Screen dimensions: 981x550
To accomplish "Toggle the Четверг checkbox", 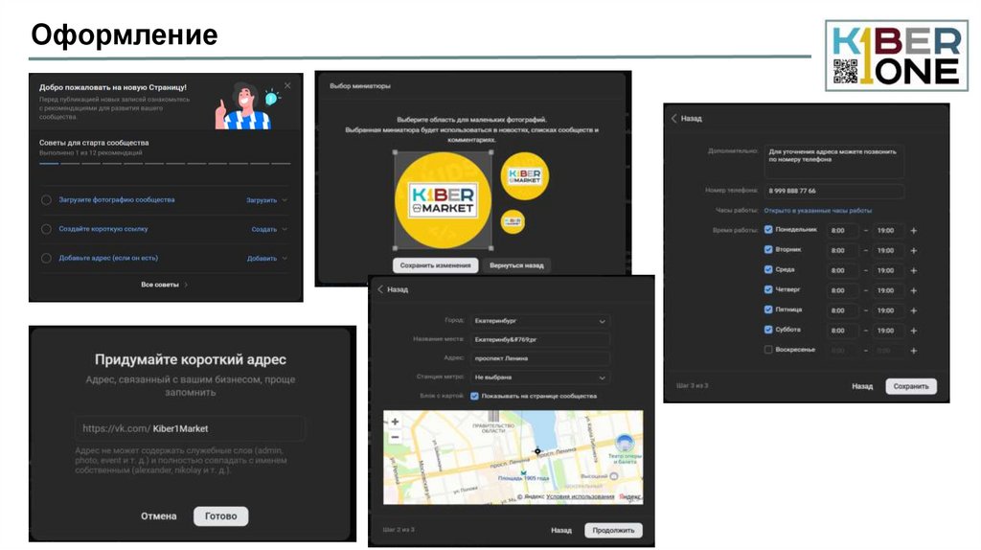I will click(x=768, y=289).
